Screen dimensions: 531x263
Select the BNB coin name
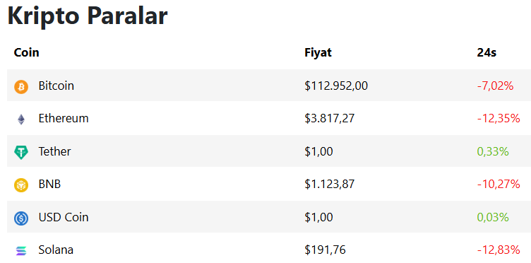pos(49,185)
